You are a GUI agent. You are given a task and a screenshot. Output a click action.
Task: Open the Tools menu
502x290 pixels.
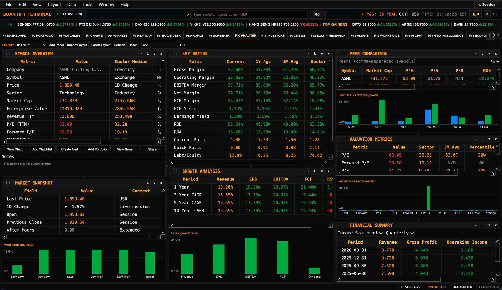click(x=87, y=4)
